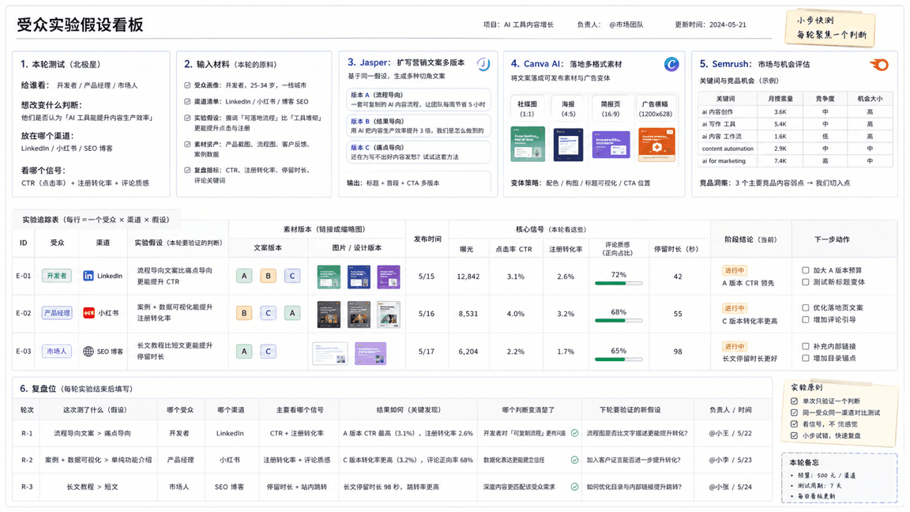Check 测试新标题变体 action
Image resolution: width=910 pixels, height=512 pixels.
coord(806,282)
